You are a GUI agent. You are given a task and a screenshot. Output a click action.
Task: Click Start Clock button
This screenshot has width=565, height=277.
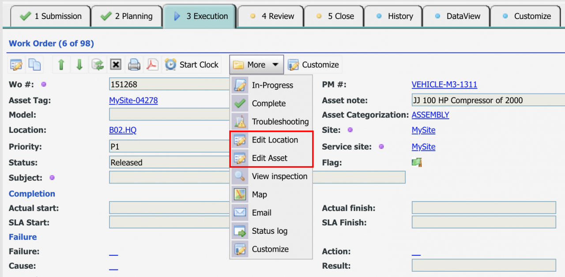192,65
